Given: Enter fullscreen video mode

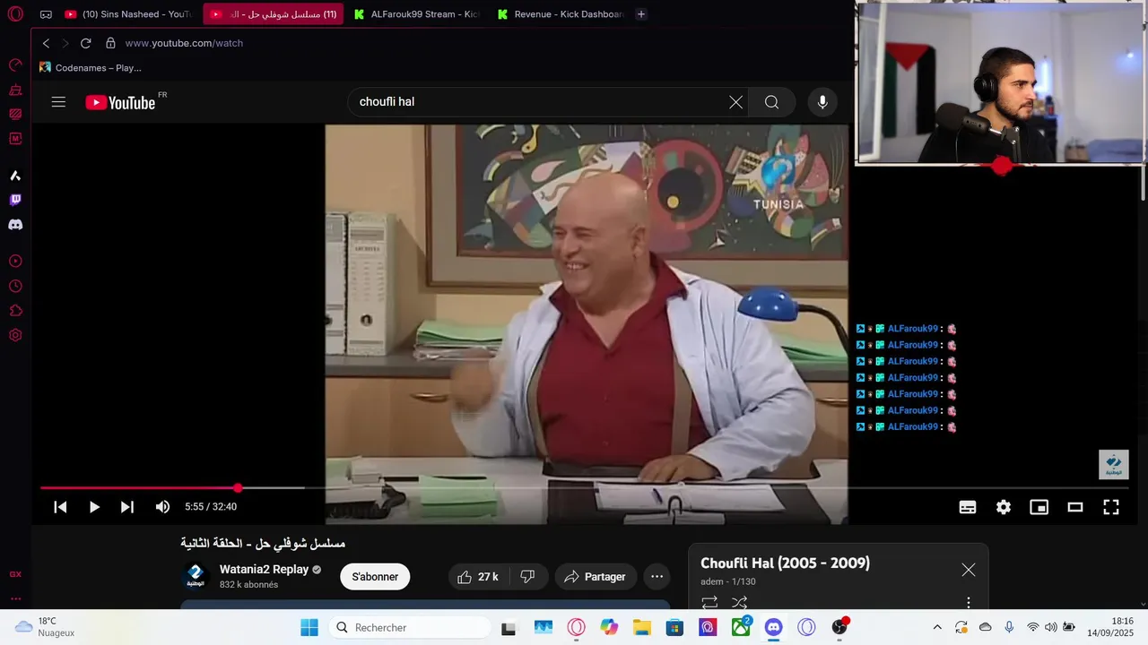Looking at the screenshot, I should (x=1111, y=507).
